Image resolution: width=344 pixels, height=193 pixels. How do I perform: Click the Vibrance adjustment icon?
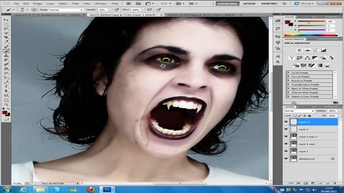[x=291, y=58]
